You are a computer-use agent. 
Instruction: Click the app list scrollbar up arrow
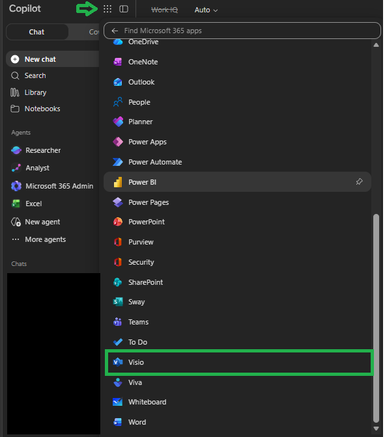[x=376, y=45]
